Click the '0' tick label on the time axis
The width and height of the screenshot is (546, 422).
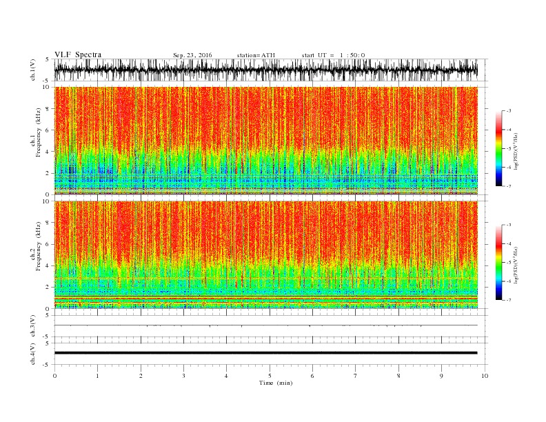54,376
